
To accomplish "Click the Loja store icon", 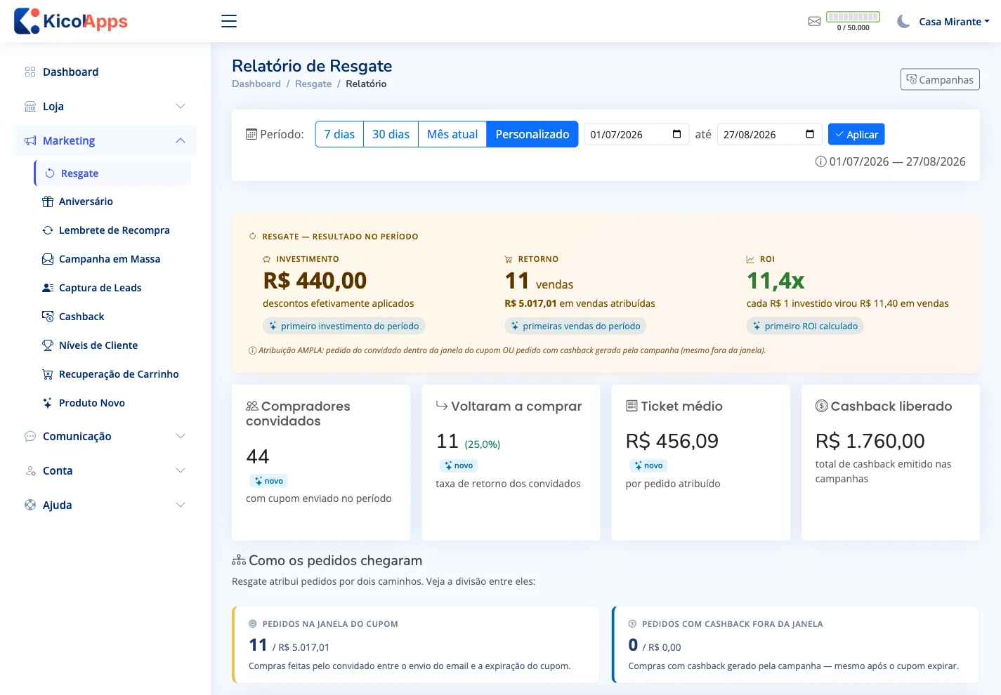I will point(30,106).
